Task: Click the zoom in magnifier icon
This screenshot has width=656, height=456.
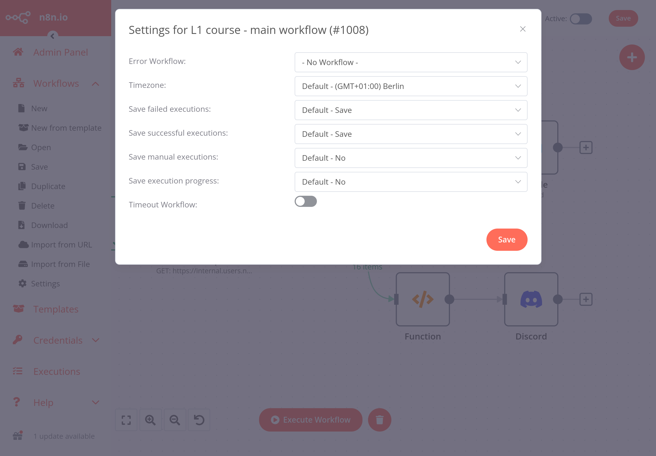Action: click(x=150, y=420)
